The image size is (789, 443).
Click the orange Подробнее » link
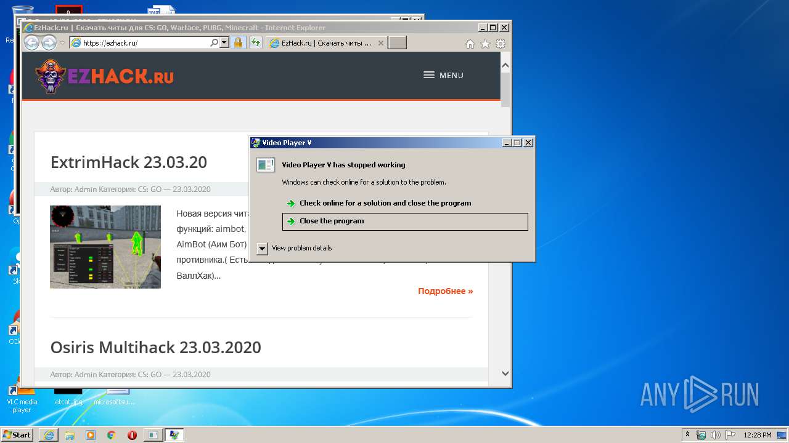tap(445, 291)
